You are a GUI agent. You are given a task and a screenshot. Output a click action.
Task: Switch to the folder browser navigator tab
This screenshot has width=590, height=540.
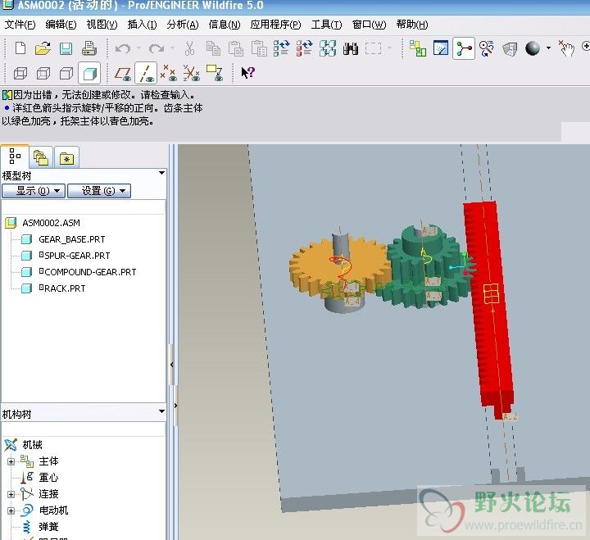(41, 157)
